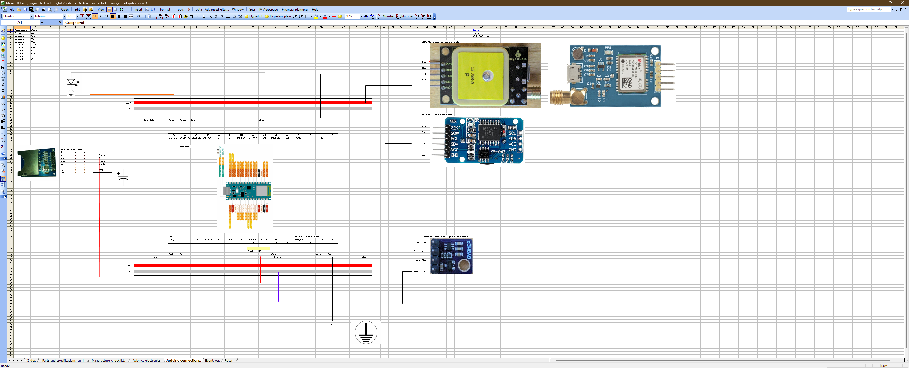The image size is (909, 368).
Task: Toggle Italic formatting
Action: pos(101,16)
